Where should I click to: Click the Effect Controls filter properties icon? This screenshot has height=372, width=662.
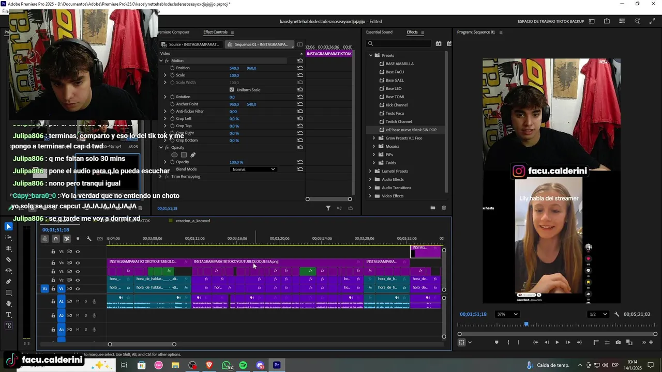[x=328, y=208]
